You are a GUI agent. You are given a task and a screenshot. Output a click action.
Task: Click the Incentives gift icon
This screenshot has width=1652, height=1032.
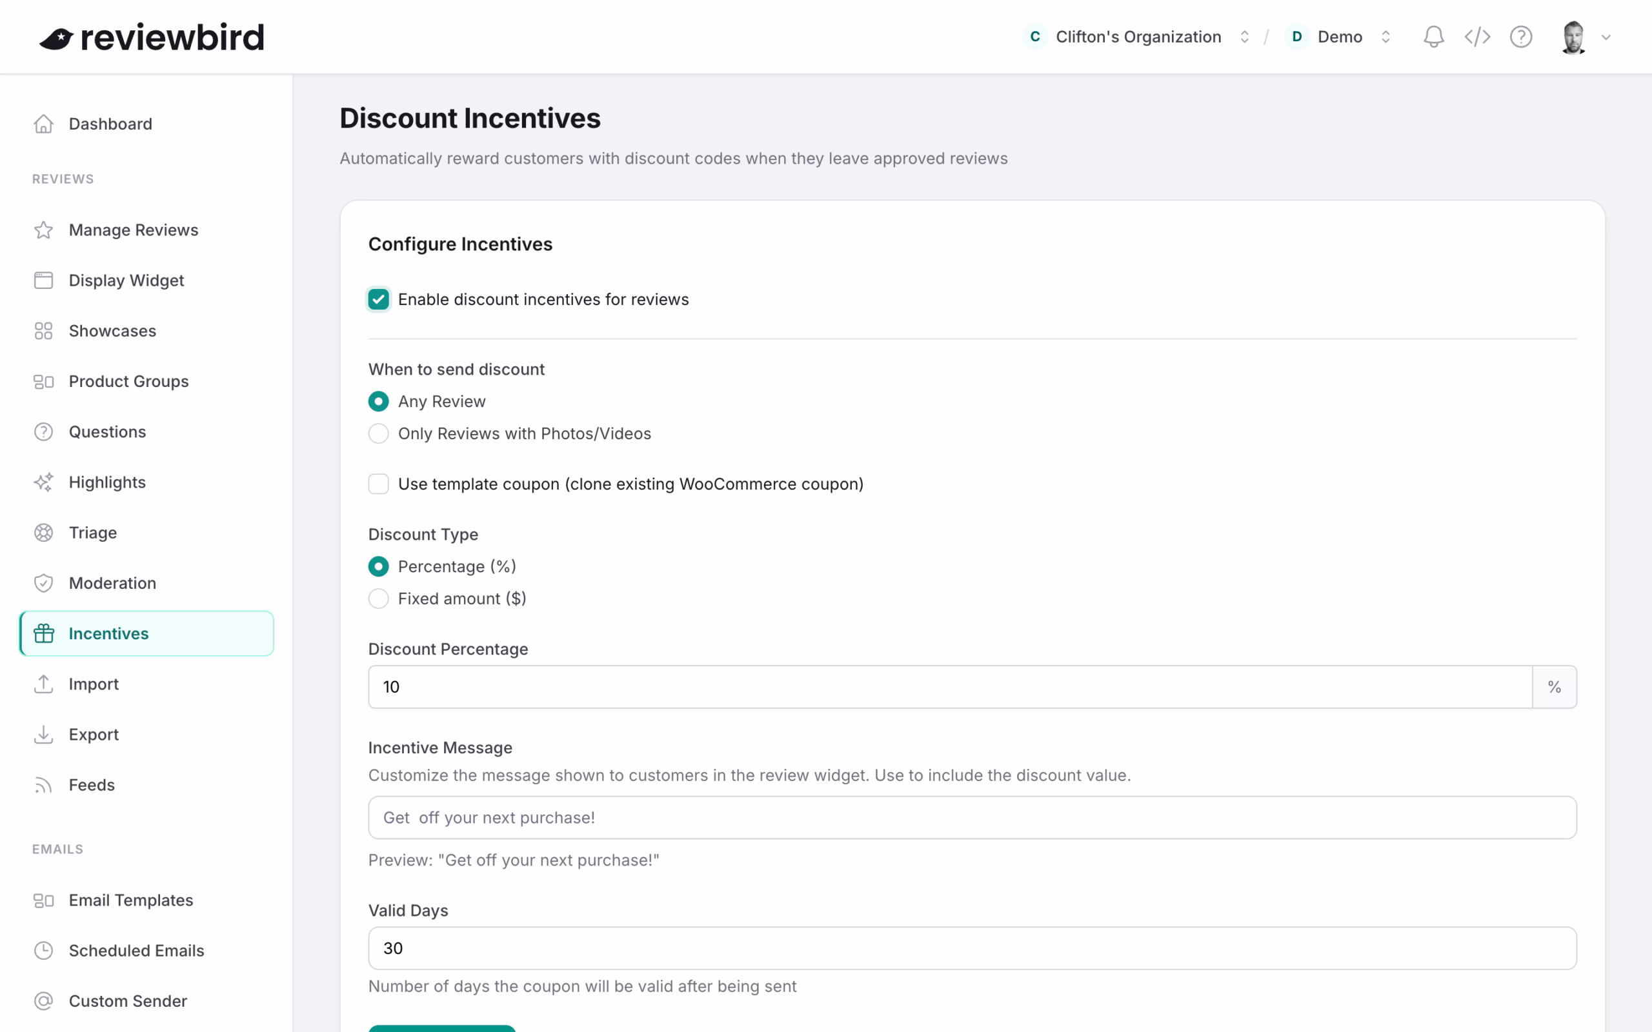pyautogui.click(x=44, y=633)
